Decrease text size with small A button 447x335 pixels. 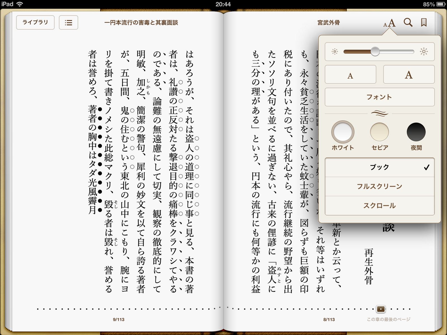[350, 75]
